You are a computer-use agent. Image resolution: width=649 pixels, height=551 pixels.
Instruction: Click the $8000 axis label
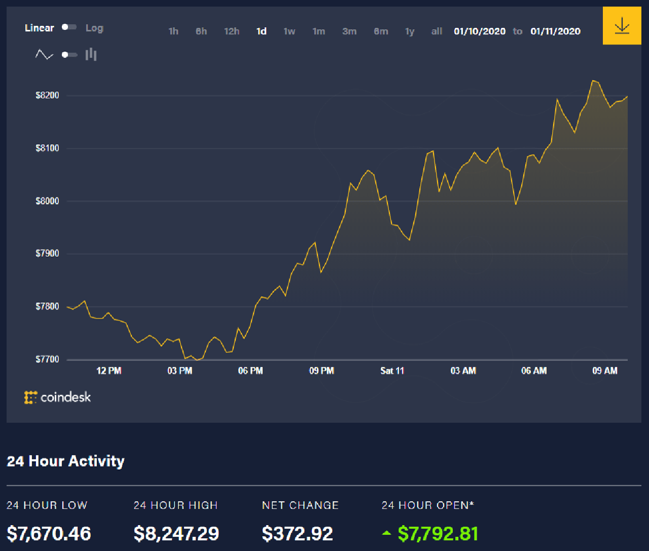(47, 201)
